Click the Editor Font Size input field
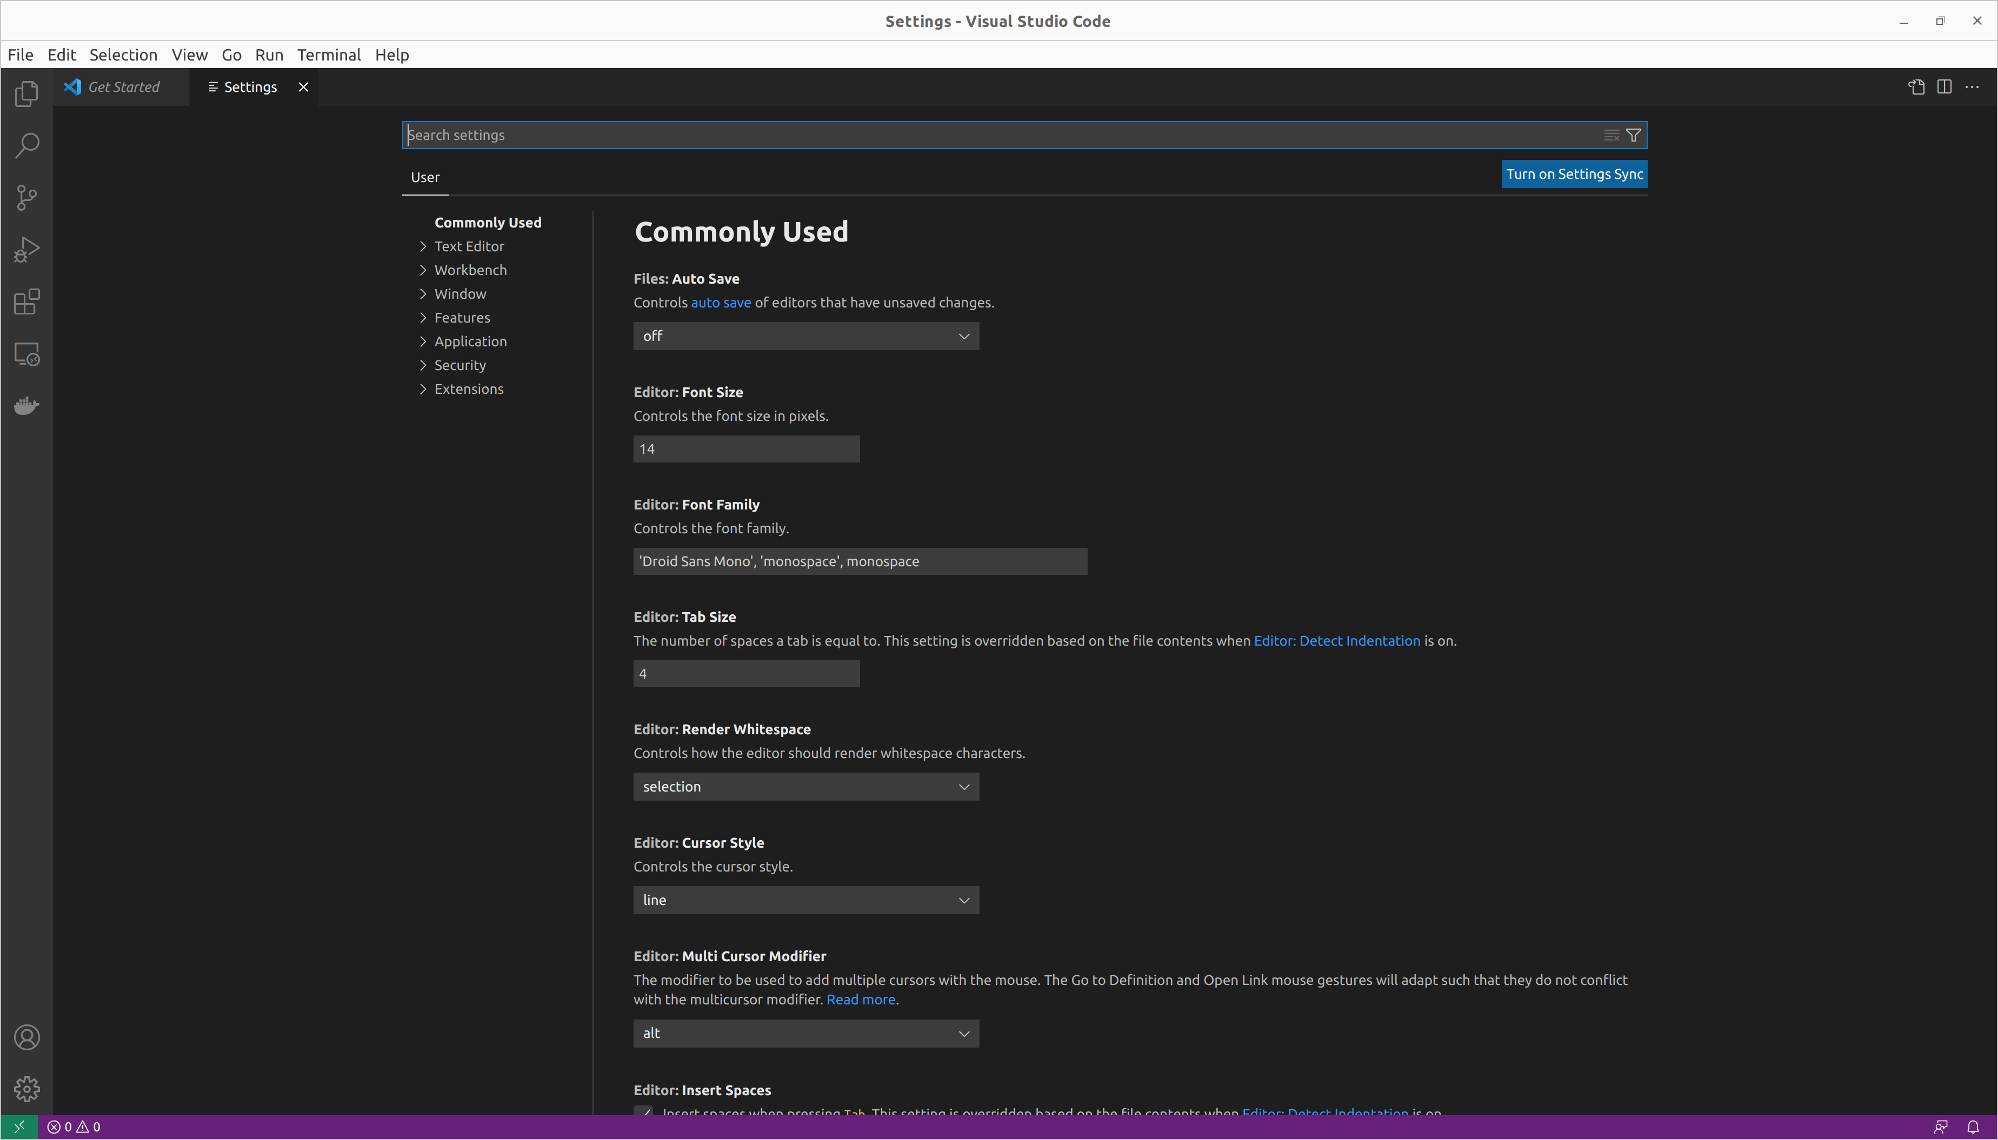This screenshot has width=1998, height=1140. coord(747,448)
